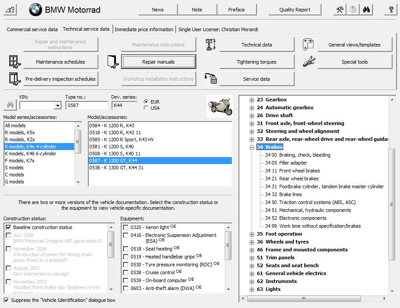Select K models, K48 6-cylinder
Viewport: 400px width, 308px height.
click(39, 154)
